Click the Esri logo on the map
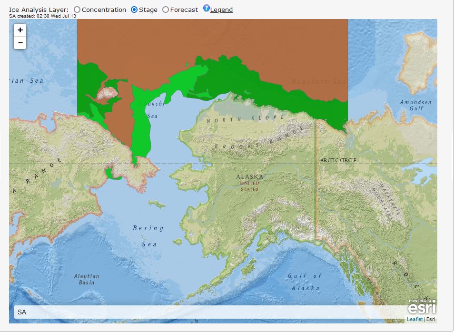Screen dimensions: 454x332 422,307
